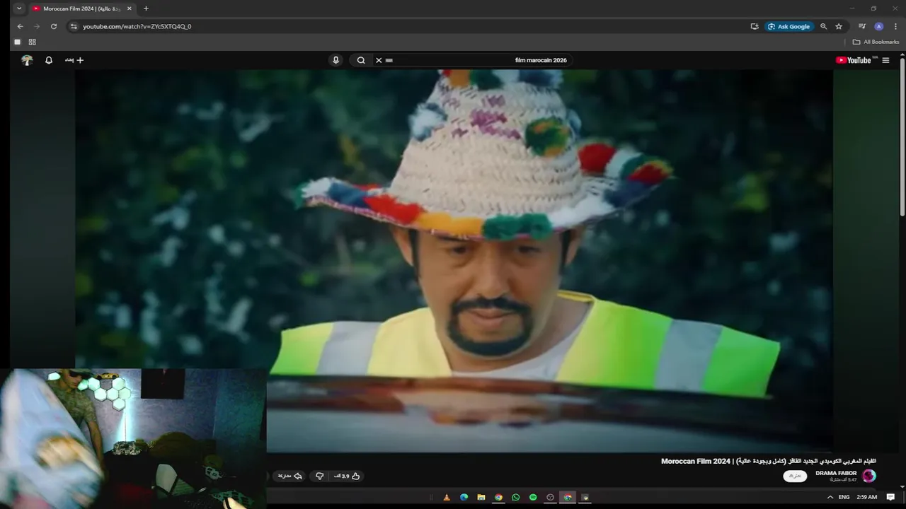Go back with the browser back arrow
Image resolution: width=906 pixels, height=509 pixels.
click(20, 26)
